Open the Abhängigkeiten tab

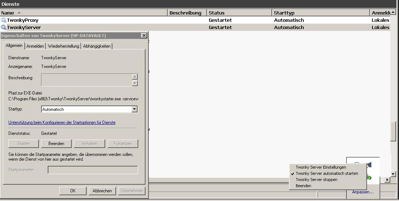(x=97, y=46)
